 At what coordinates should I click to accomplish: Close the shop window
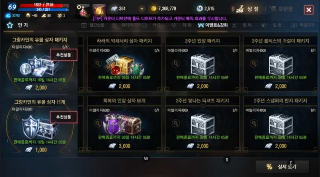[308, 10]
